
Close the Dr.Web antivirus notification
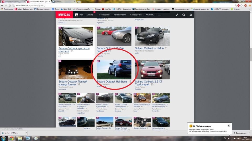pyautogui.click(x=229, y=126)
